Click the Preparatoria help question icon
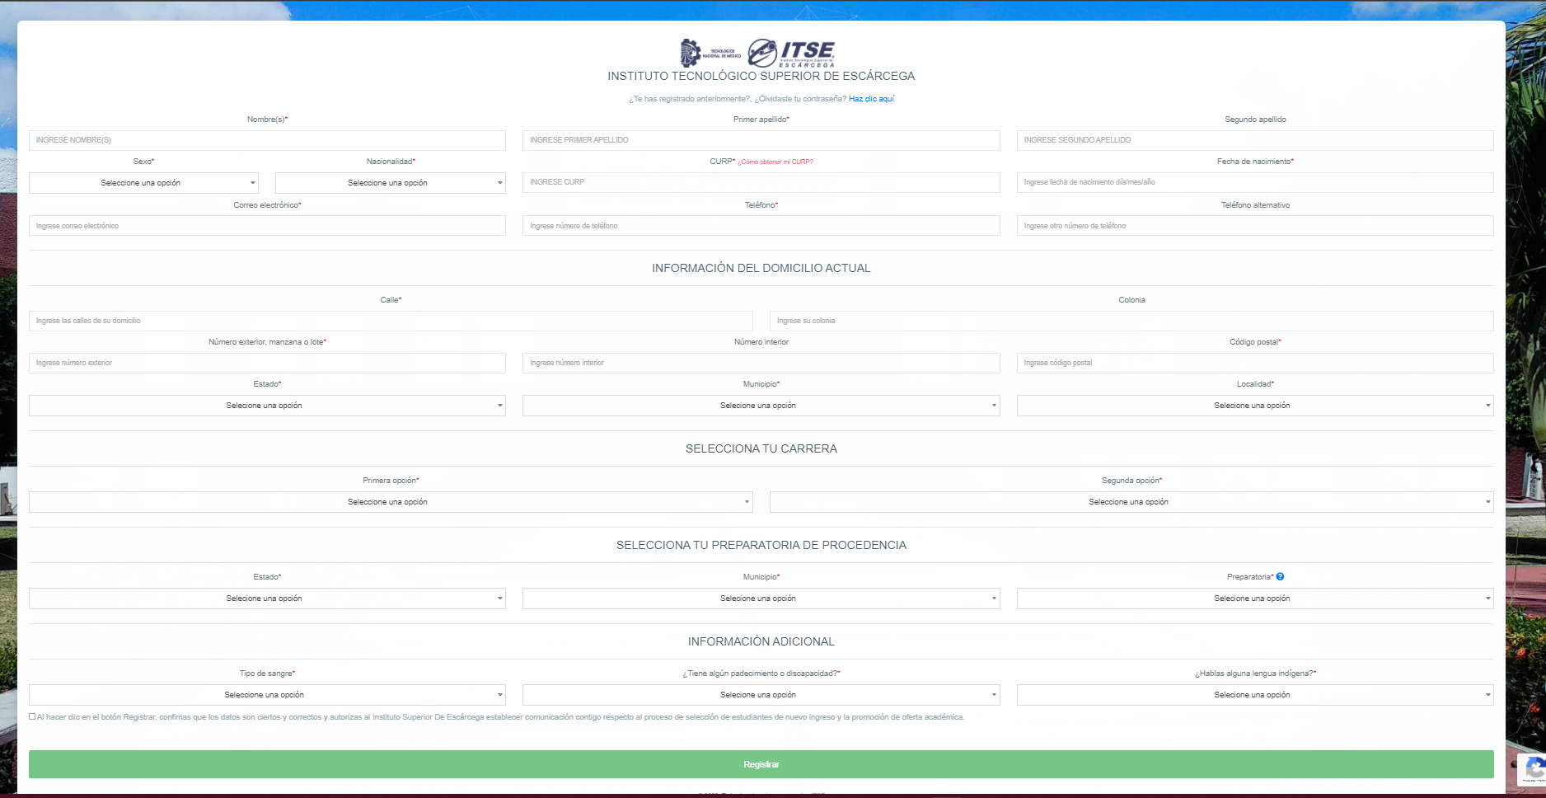Image resolution: width=1546 pixels, height=798 pixels. tap(1280, 577)
